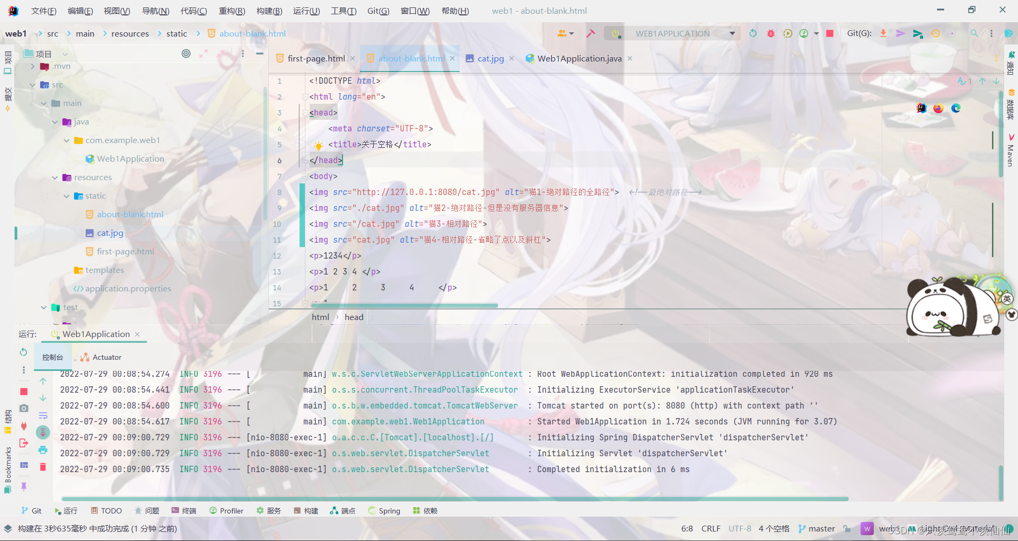
Task: Toggle the Bookmarks tool window
Action: click(7, 470)
